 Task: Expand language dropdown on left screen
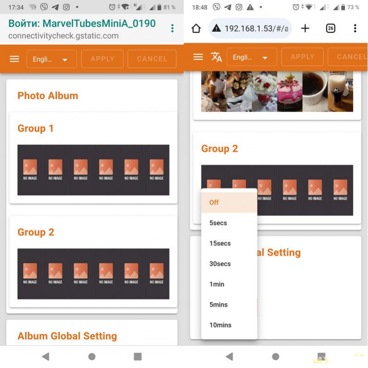tap(52, 59)
